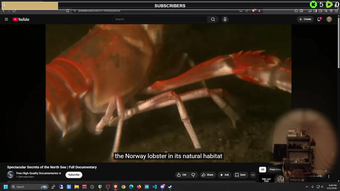Switch to Brave browser on taskbar
This screenshot has width=340, height=191.
click(116, 187)
